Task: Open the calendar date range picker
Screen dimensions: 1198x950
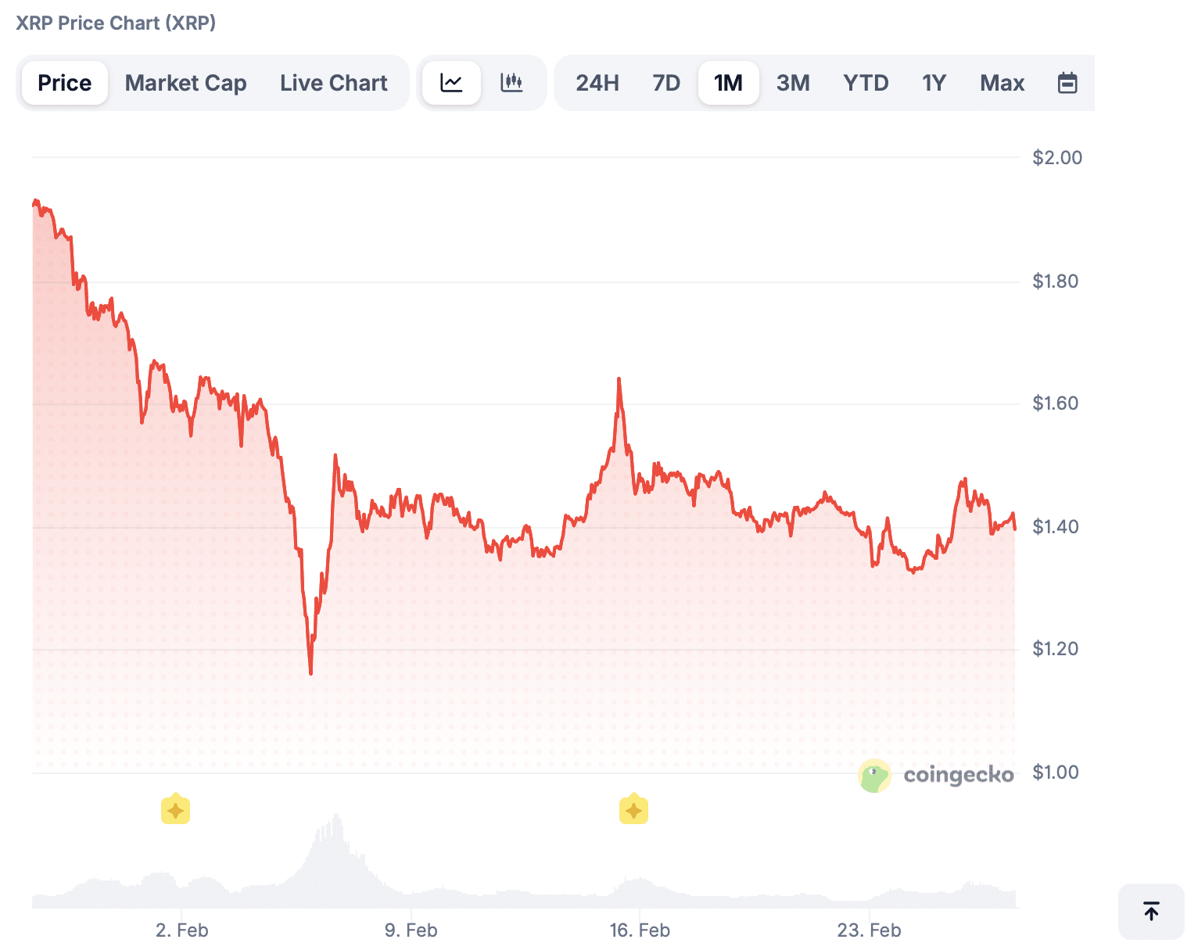Action: pyautogui.click(x=1068, y=82)
